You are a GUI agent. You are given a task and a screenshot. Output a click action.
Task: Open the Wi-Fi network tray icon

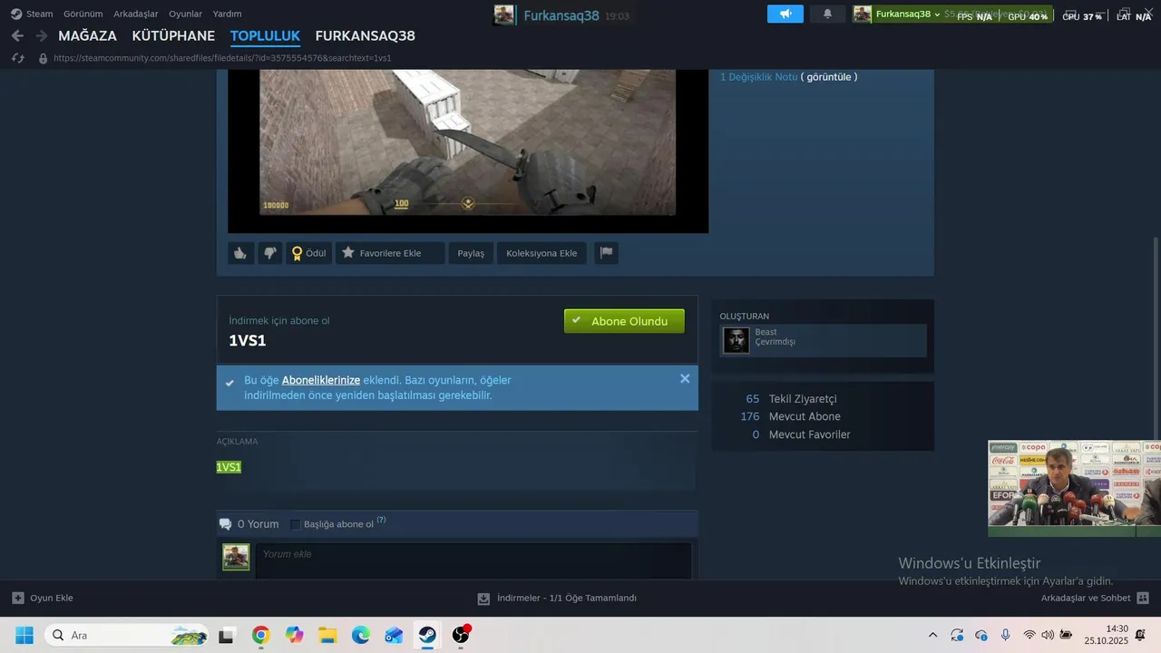pyautogui.click(x=1029, y=635)
